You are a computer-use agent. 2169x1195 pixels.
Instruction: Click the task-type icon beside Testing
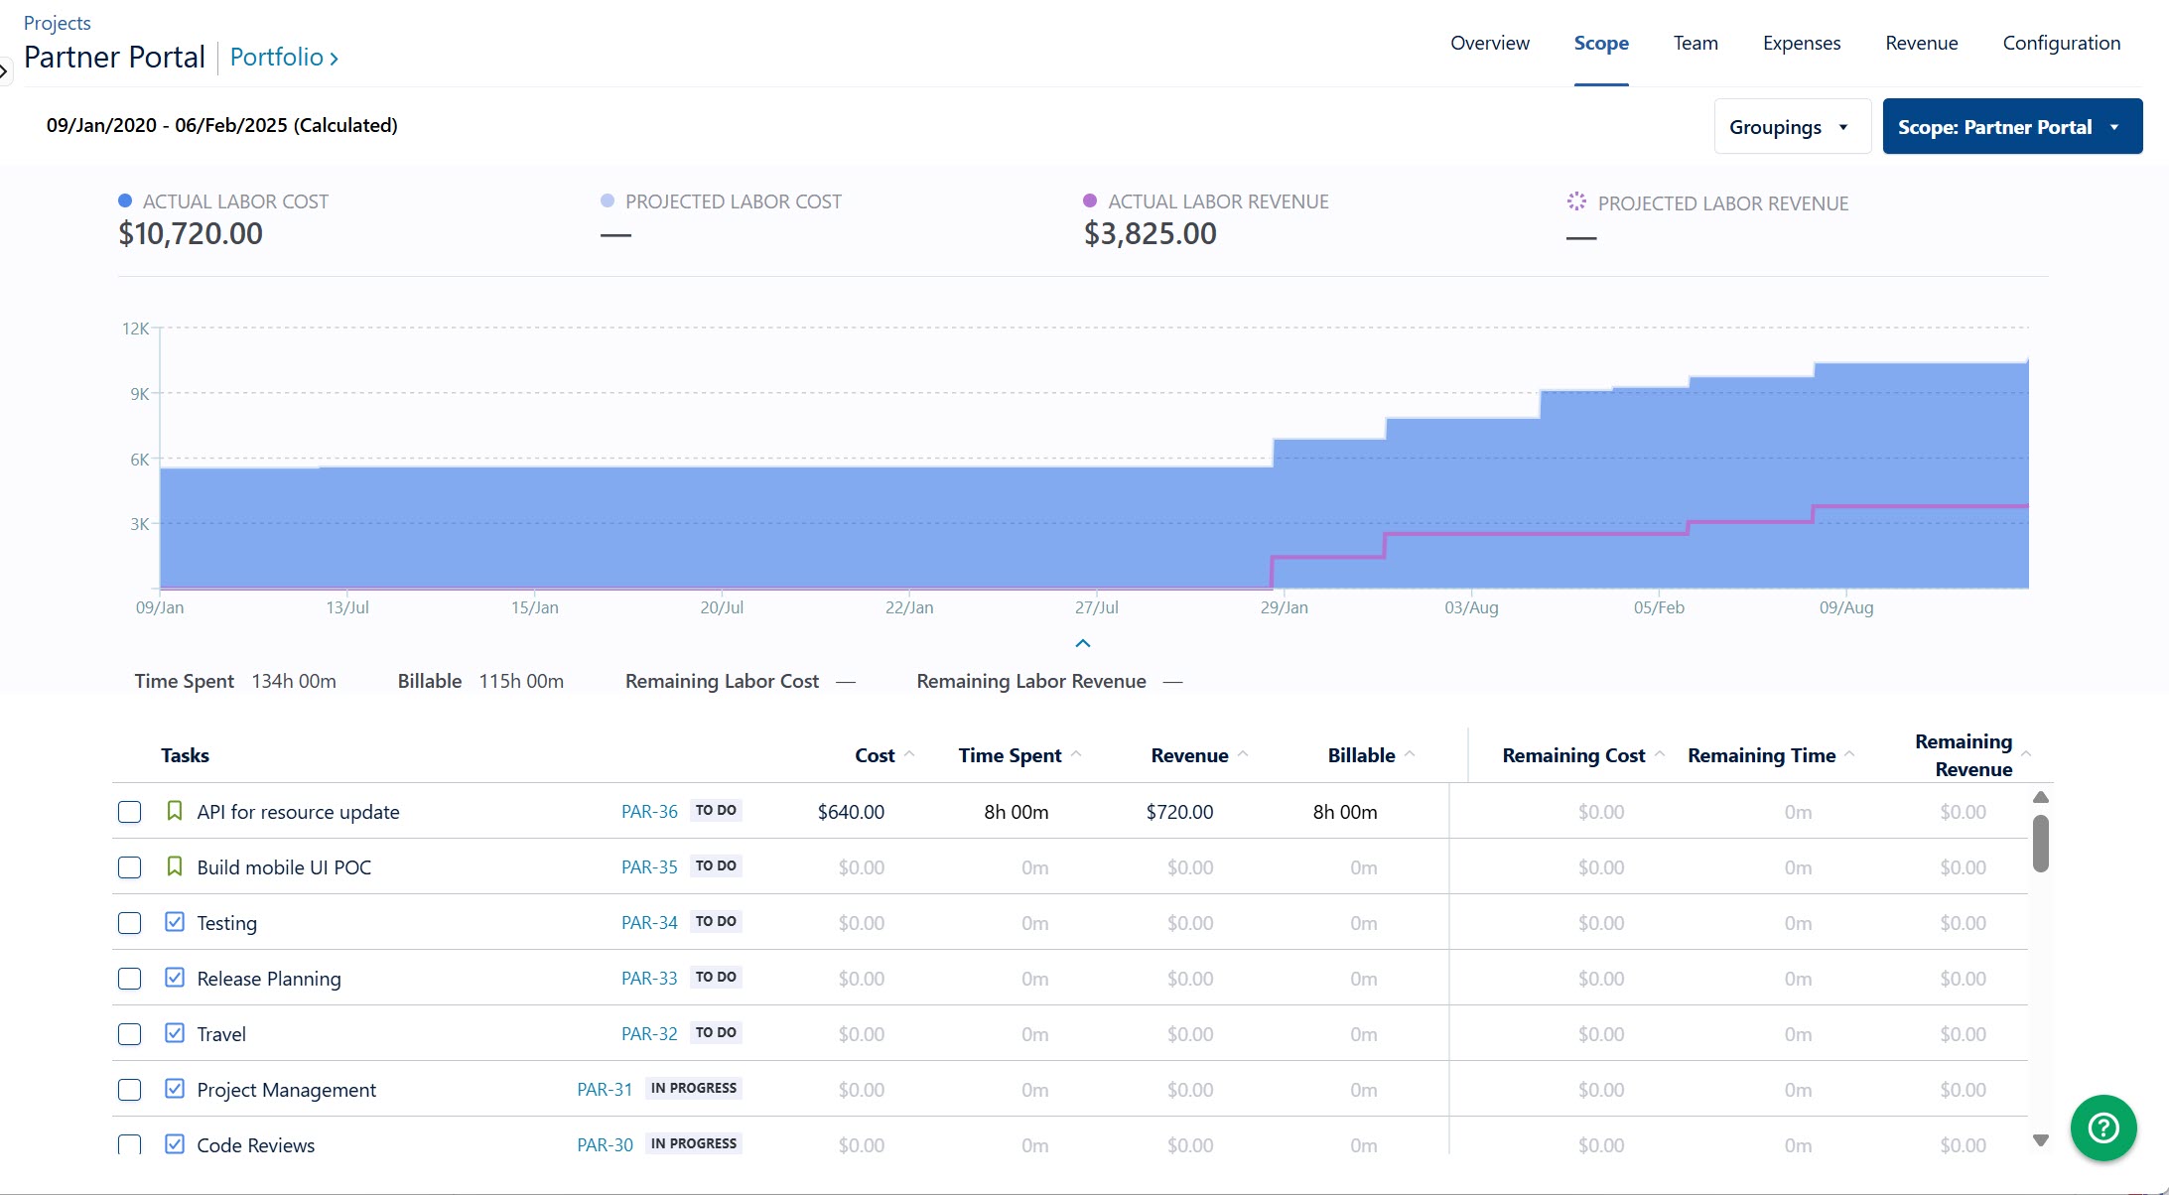tap(175, 922)
